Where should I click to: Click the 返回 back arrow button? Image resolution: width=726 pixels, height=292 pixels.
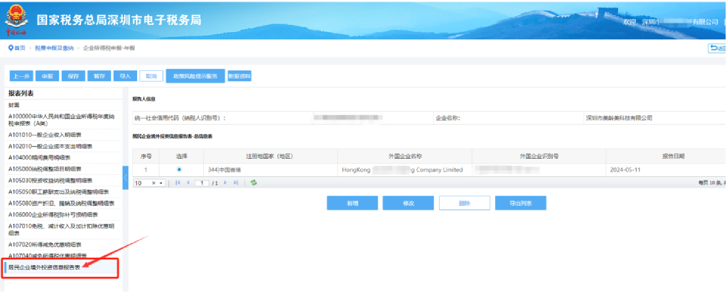(x=717, y=48)
